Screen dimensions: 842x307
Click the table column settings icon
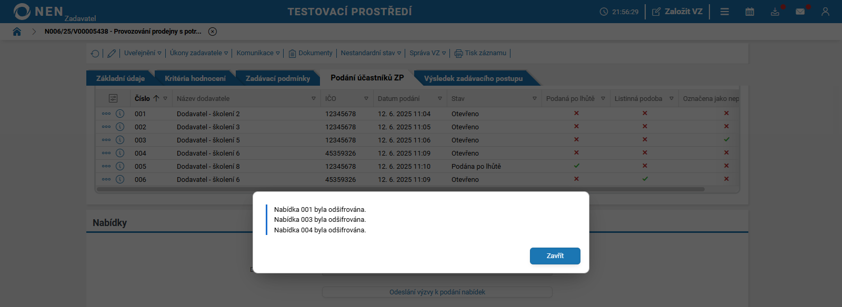tap(113, 98)
